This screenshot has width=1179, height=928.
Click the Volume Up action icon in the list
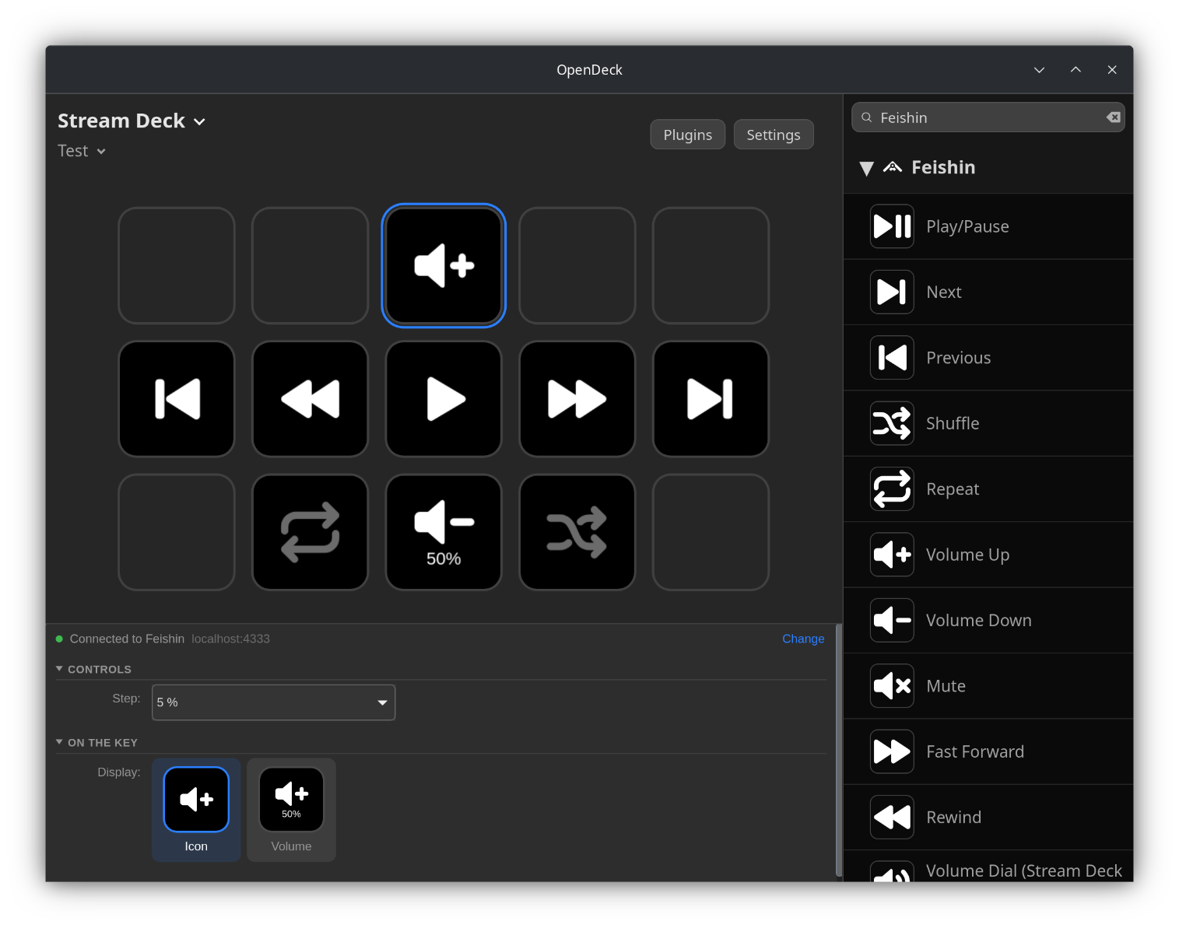point(892,555)
